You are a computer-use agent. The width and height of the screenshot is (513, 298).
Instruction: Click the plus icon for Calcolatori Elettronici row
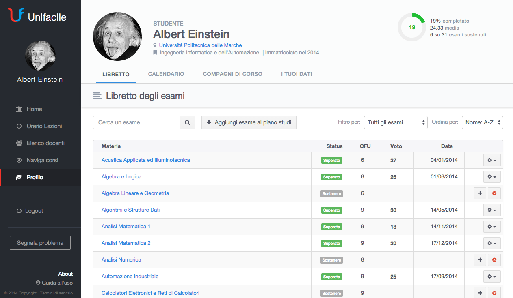coord(480,293)
